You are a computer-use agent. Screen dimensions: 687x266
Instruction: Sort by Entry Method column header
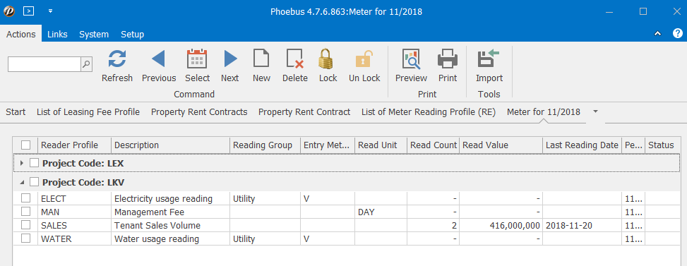[328, 145]
